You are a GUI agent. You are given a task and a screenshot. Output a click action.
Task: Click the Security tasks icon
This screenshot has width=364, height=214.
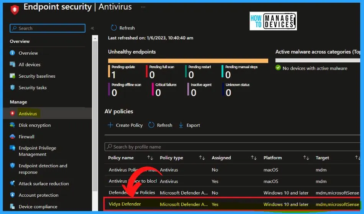[x=12, y=87]
